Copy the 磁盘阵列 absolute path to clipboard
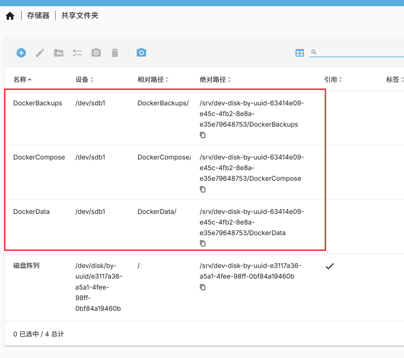 click(x=202, y=287)
